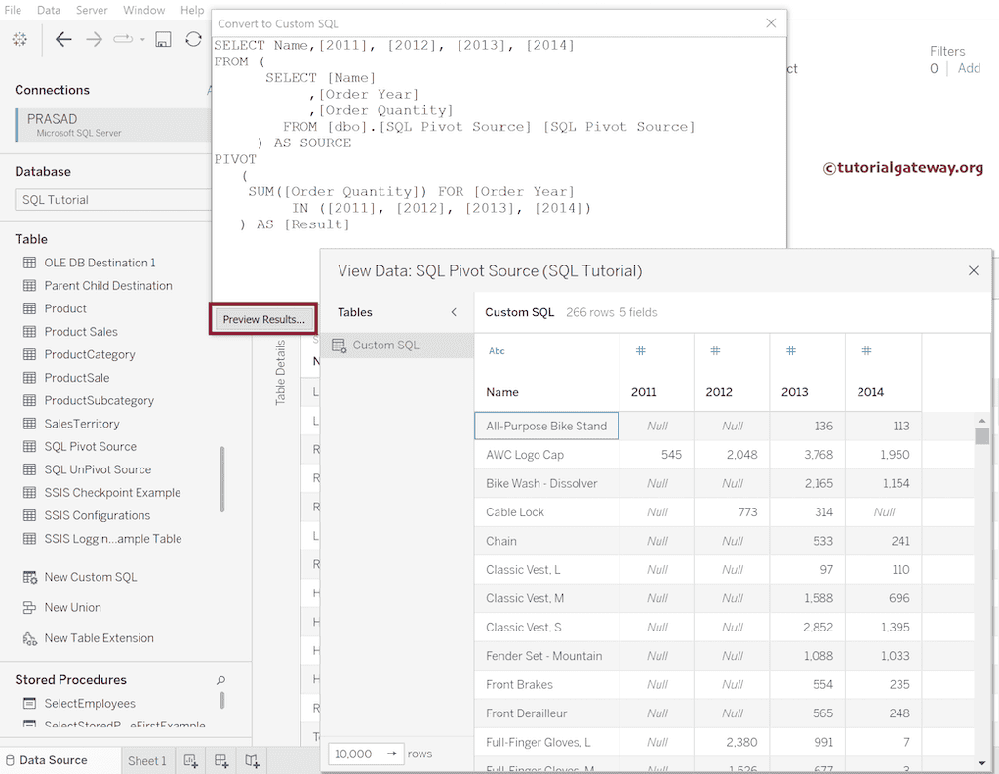Click the Stored Procedures search icon
999x774 pixels.
point(220,680)
